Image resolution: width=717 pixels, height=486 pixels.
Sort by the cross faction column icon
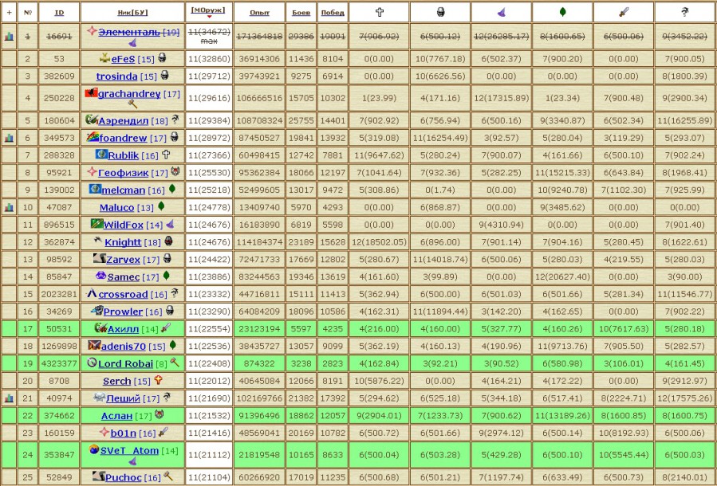[379, 12]
